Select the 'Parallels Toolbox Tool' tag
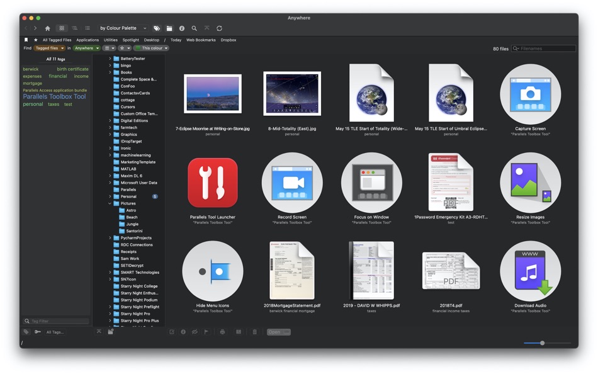Screen dimensions: 598x374 [54, 96]
